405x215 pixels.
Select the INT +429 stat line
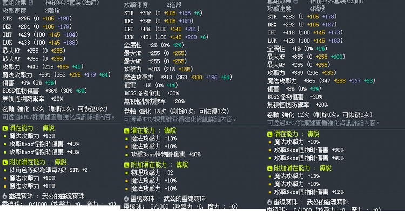pyautogui.click(x=40, y=34)
